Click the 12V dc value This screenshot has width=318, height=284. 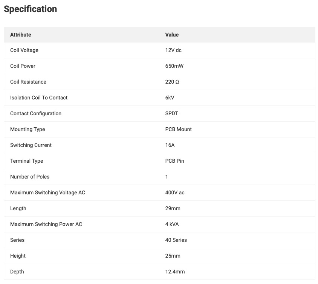click(173, 50)
